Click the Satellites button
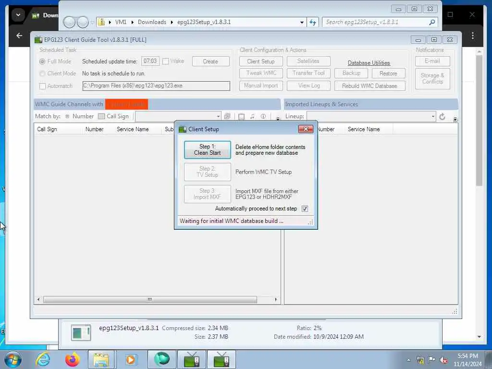This screenshot has height=369, width=492. (x=308, y=61)
